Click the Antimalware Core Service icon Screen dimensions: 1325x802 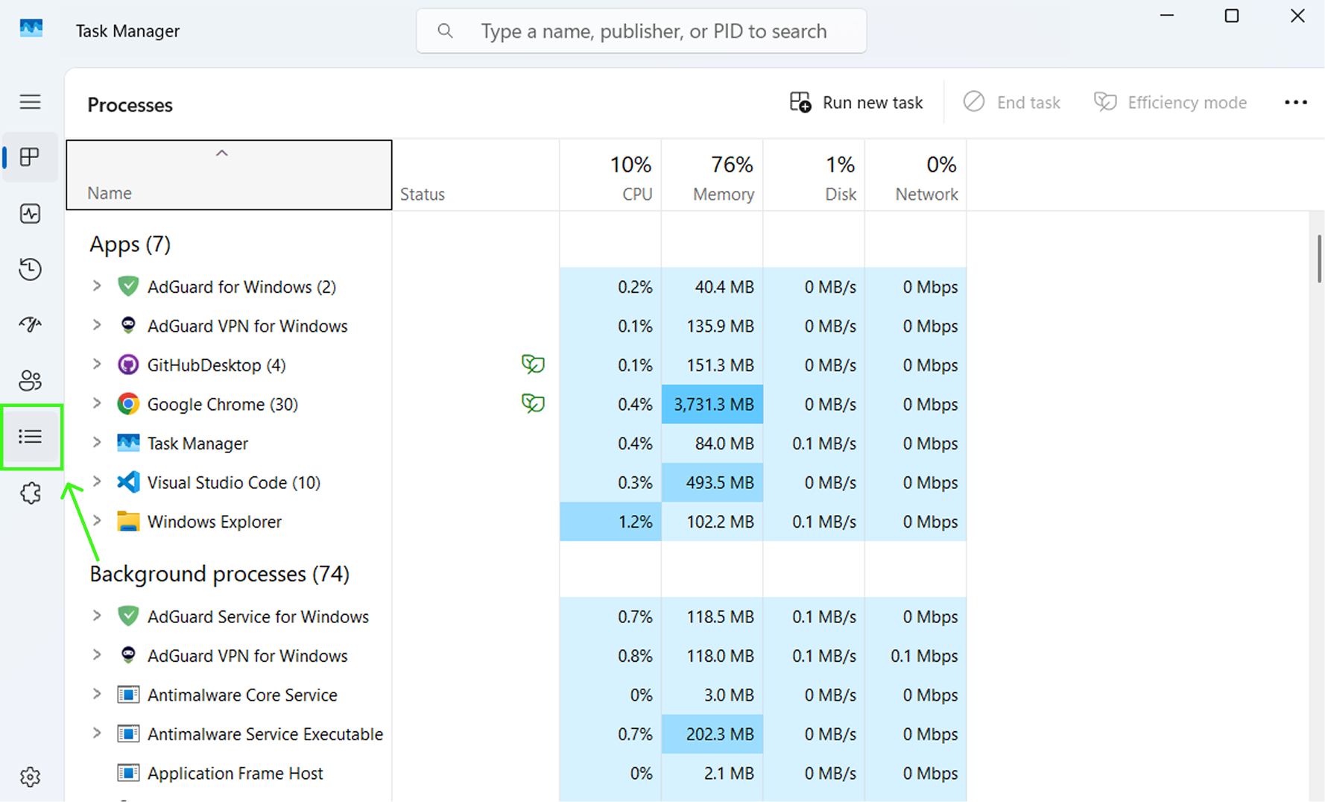point(128,695)
